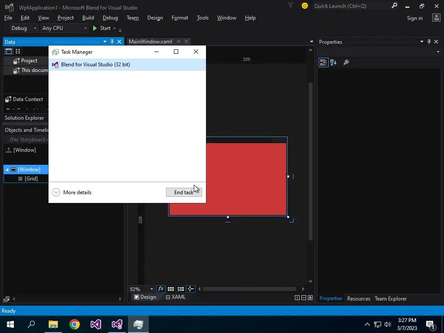Select Blend for Visual Studio (32 bit) row

[x=127, y=65]
